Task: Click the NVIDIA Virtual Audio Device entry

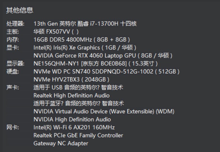Action: [104, 111]
